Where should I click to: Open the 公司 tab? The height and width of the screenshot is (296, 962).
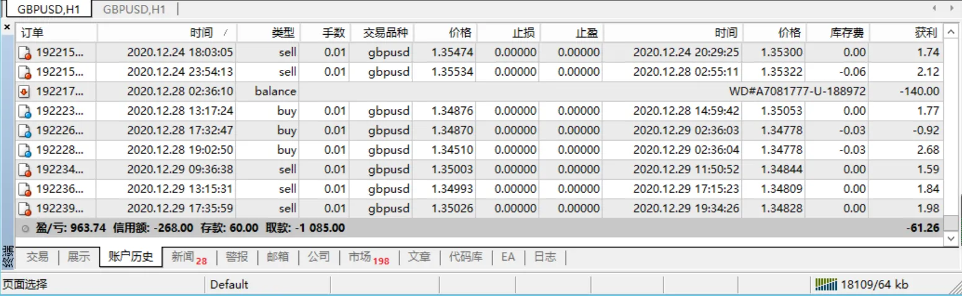(318, 256)
